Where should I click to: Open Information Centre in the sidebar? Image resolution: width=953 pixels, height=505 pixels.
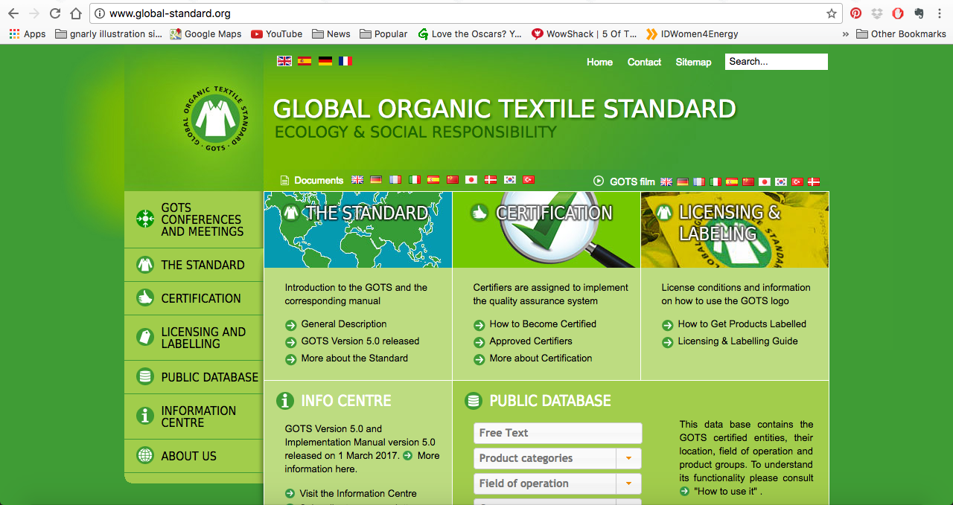click(194, 416)
